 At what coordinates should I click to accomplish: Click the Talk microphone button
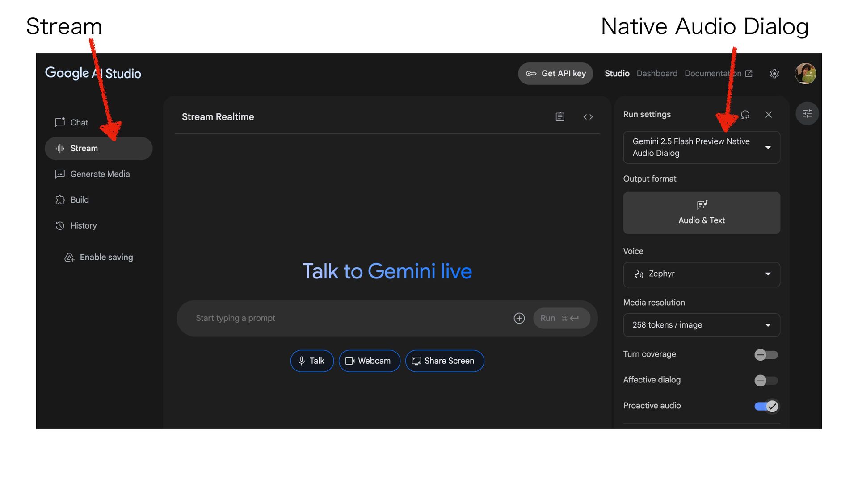(311, 361)
